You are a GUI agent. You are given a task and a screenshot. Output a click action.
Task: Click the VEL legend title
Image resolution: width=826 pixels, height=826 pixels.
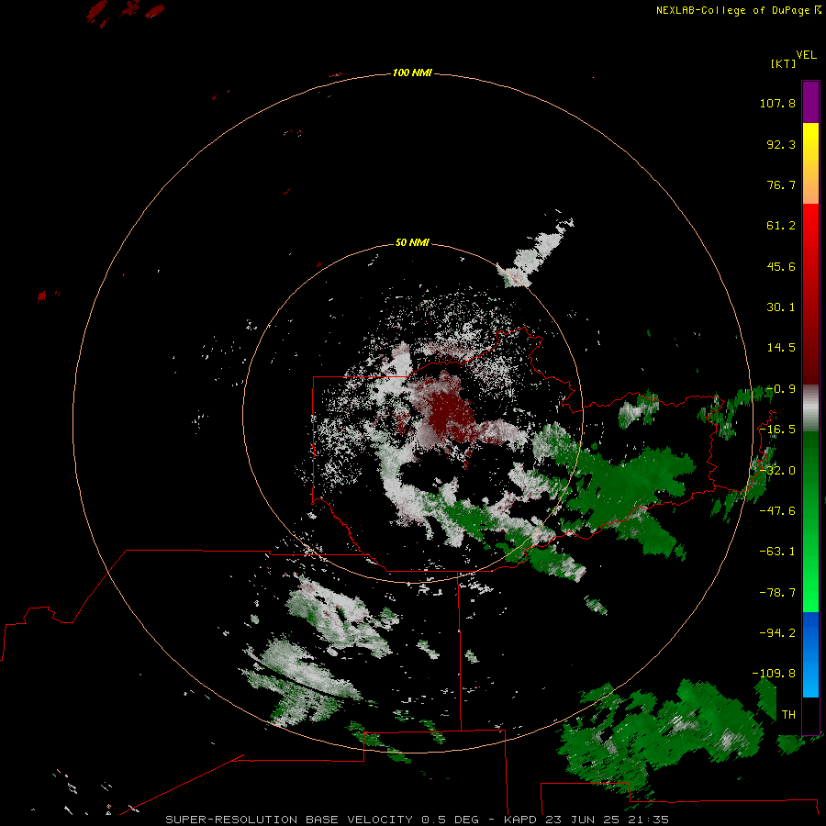click(806, 55)
